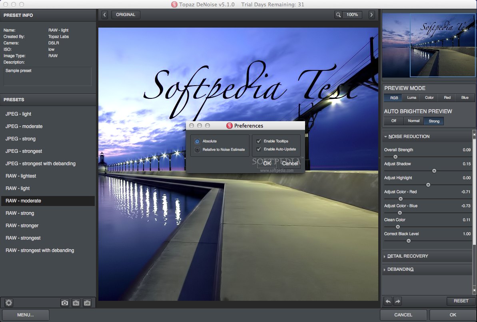Toggle the Enable Auto-Update checkbox

[259, 149]
